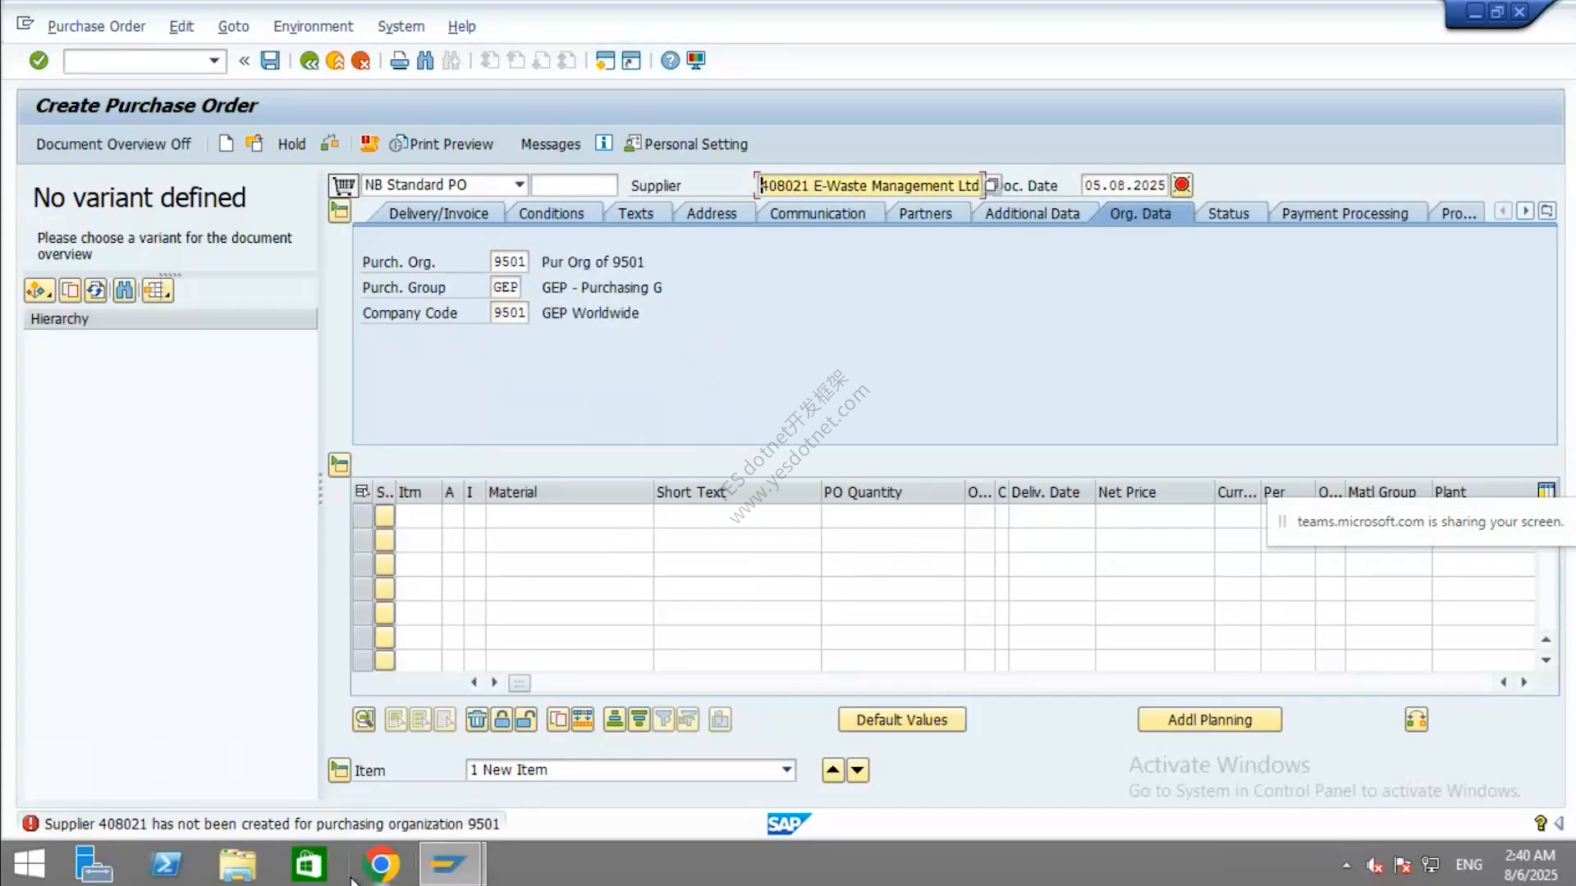Toggle Document Overview Off

click(113, 144)
